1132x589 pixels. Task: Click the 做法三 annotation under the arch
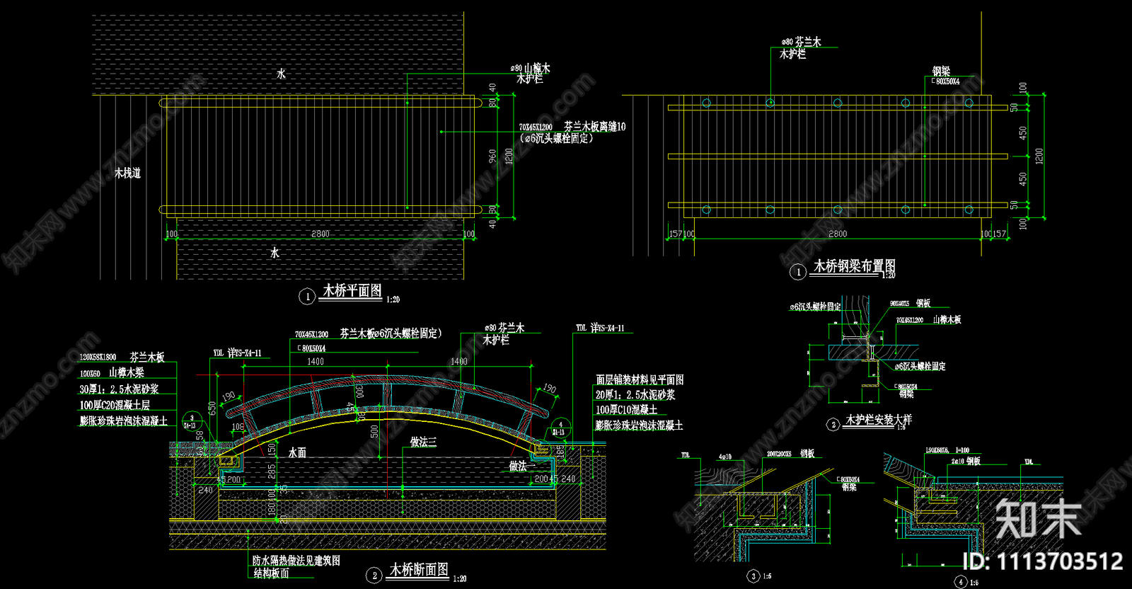pyautogui.click(x=423, y=442)
